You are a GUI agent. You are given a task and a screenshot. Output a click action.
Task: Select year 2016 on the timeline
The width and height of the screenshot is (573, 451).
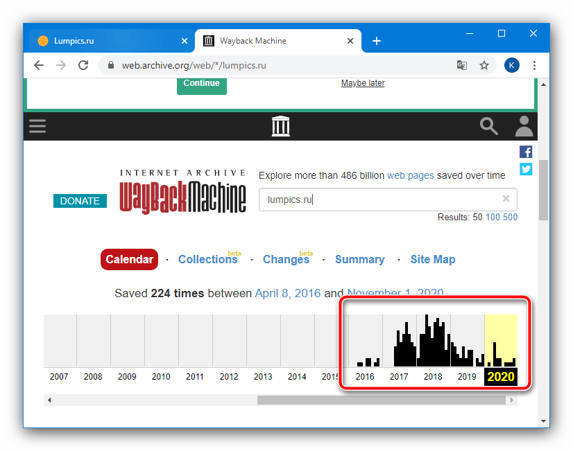tap(365, 377)
